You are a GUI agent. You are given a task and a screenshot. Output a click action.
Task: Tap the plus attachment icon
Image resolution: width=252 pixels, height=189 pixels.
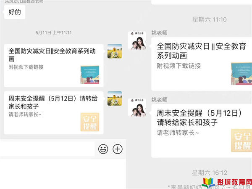[118, 149]
